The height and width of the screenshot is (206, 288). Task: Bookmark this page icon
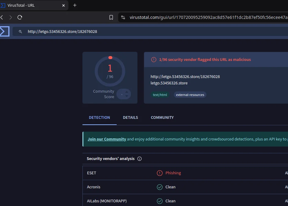pyautogui.click(x=111, y=17)
